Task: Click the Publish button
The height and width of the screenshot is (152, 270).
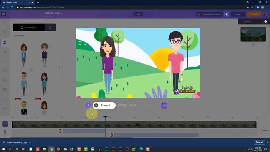Action: point(254,14)
